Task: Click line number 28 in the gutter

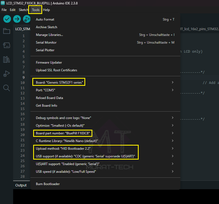Action: pos(23,177)
